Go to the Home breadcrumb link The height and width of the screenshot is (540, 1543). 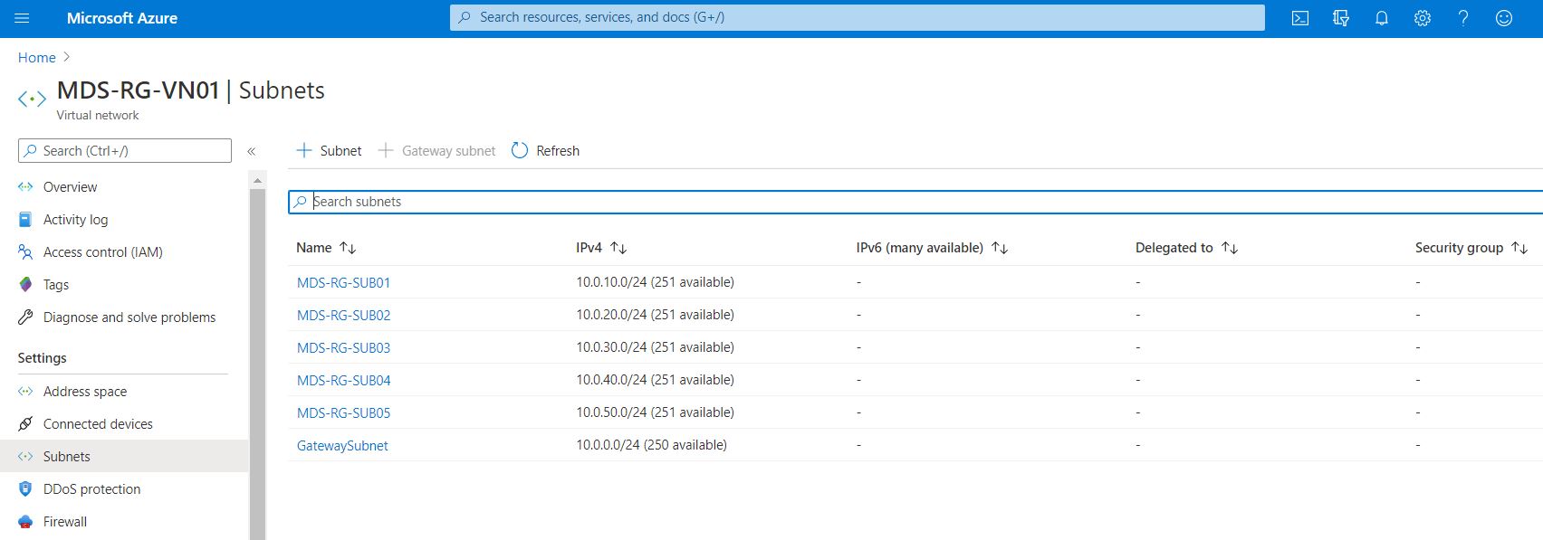(37, 58)
